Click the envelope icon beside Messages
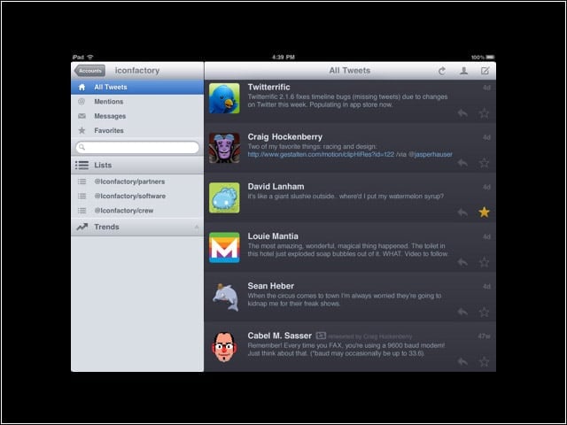Screen dimensions: 567x425 point(82,116)
